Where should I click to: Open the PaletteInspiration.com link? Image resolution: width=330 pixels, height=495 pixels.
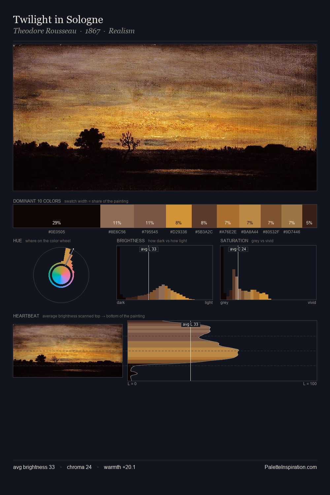pyautogui.click(x=291, y=467)
